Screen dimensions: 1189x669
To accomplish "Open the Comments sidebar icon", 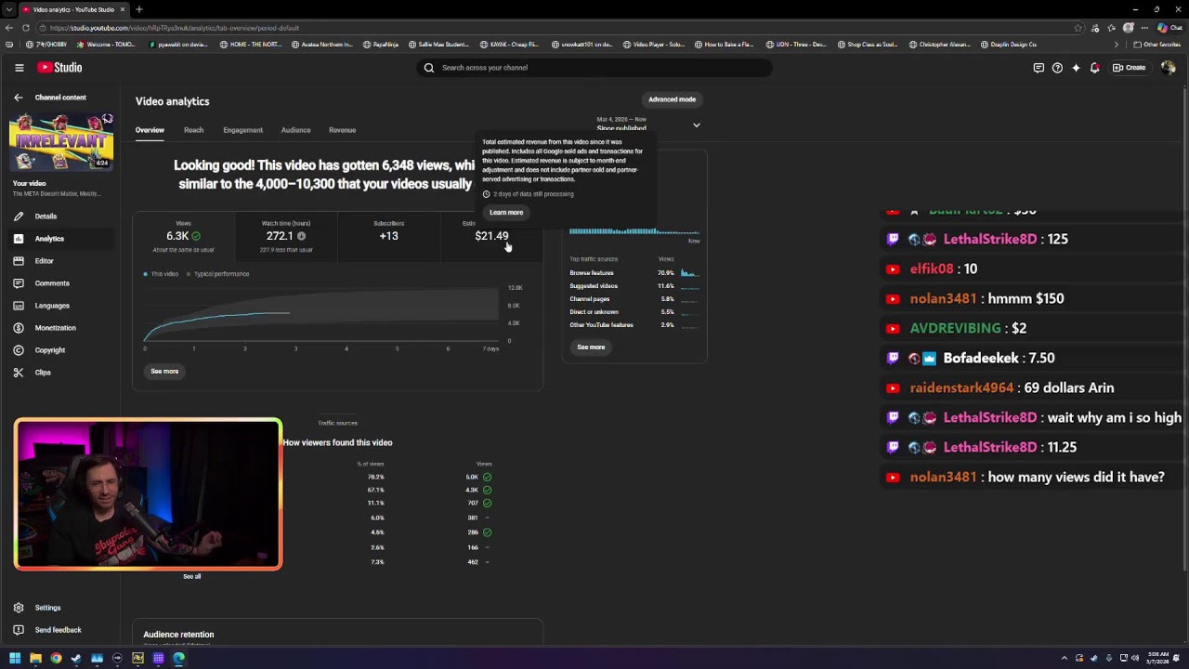I will [x=18, y=283].
